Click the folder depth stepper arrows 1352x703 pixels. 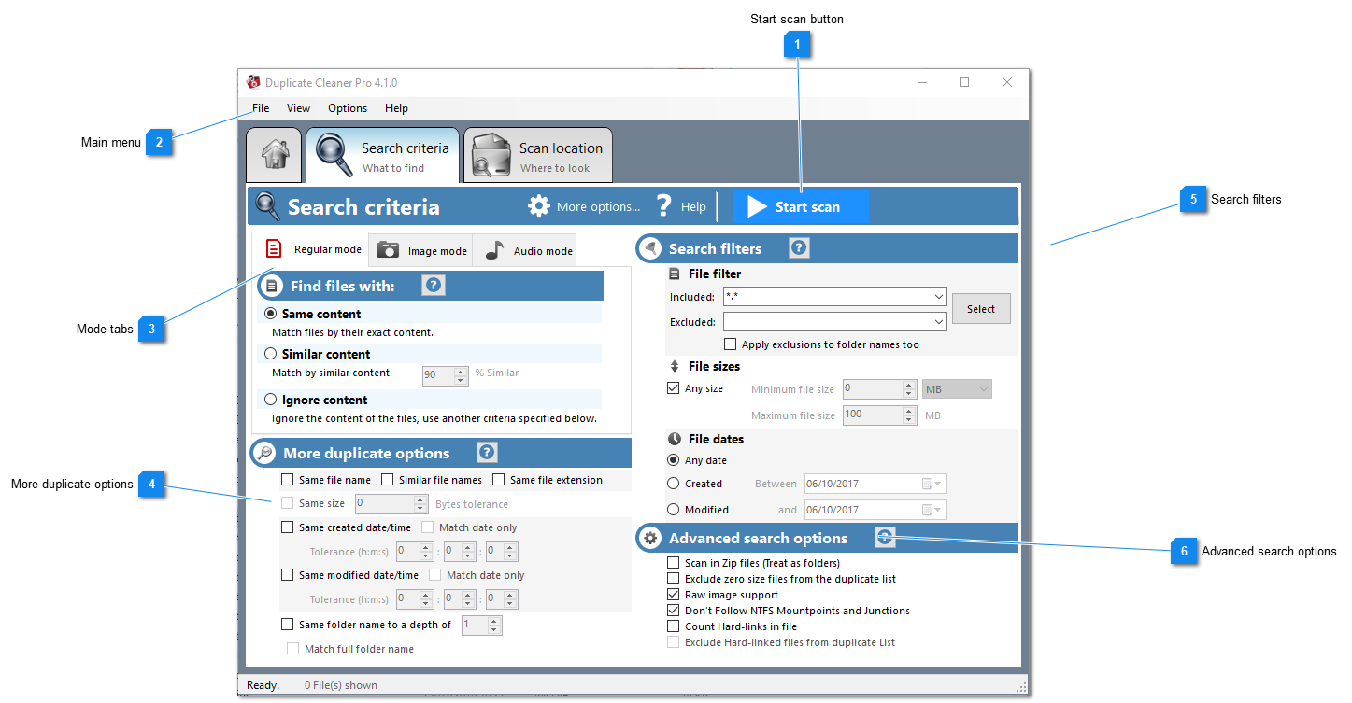495,626
